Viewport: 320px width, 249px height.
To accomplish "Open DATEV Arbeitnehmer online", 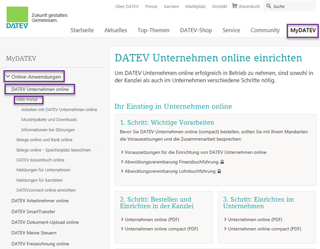I will pyautogui.click(x=40, y=201).
